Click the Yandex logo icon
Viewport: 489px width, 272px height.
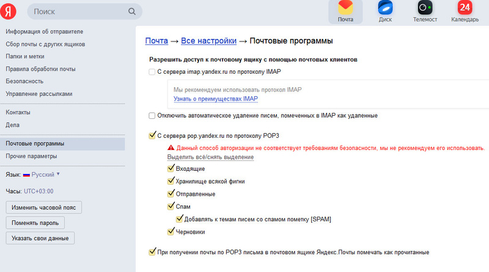[x=13, y=11]
